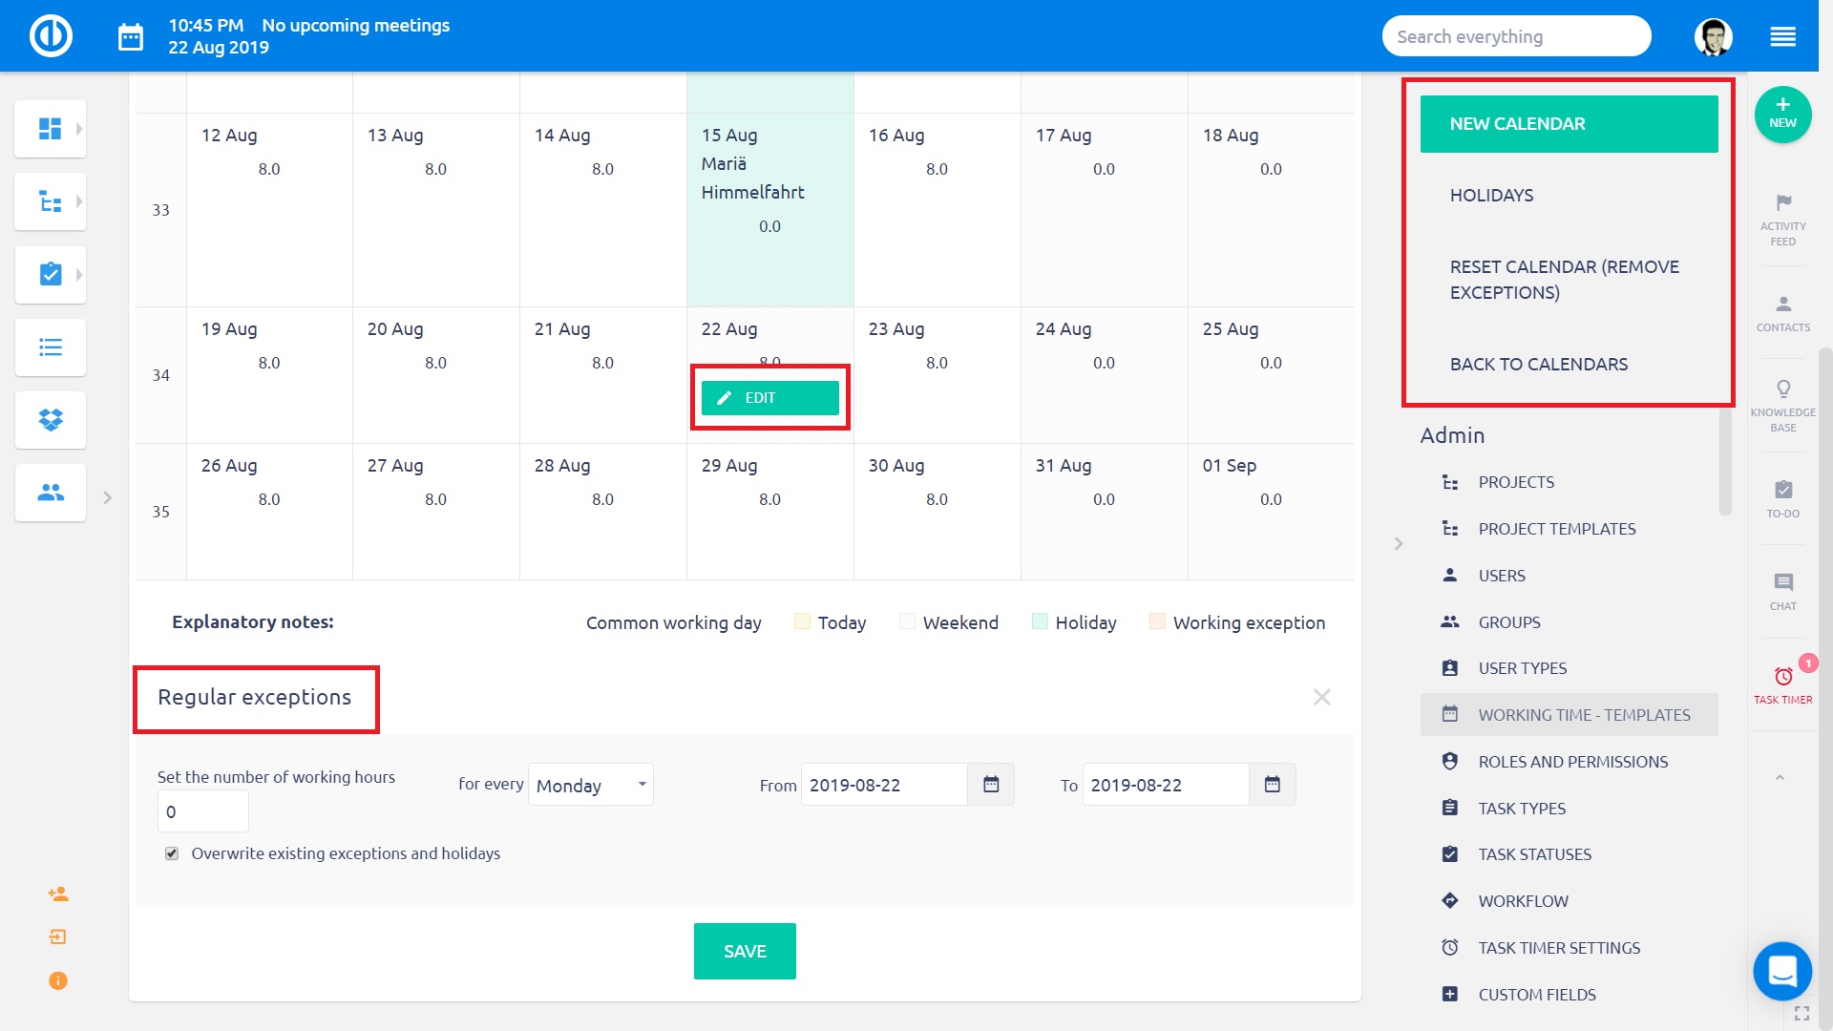Image resolution: width=1833 pixels, height=1031 pixels.
Task: Click the NEW CALENDAR button
Action: point(1569,123)
